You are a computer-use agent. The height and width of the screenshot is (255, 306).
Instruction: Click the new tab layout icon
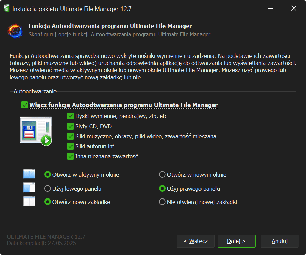tap(29, 202)
